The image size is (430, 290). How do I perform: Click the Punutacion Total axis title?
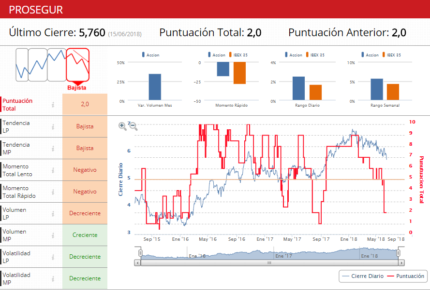coord(421,180)
